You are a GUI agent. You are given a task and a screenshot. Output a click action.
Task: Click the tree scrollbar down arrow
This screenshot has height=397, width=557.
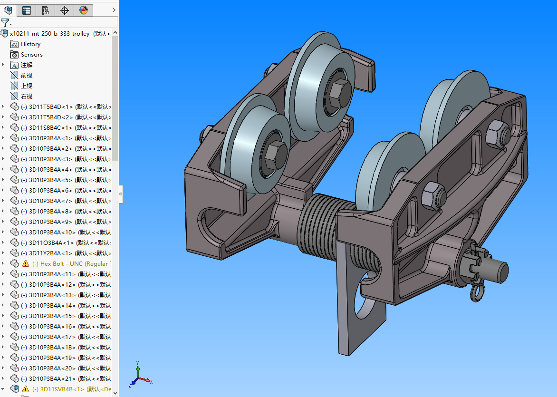click(x=115, y=393)
